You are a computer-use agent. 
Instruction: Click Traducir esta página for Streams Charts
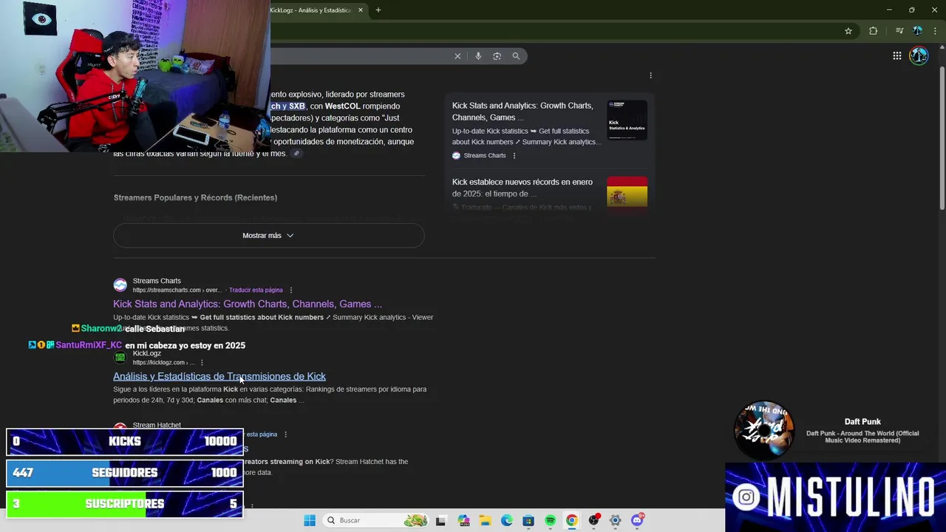(256, 290)
